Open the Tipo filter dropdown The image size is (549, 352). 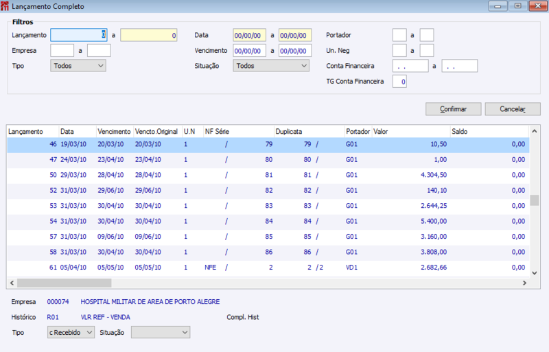coord(78,66)
